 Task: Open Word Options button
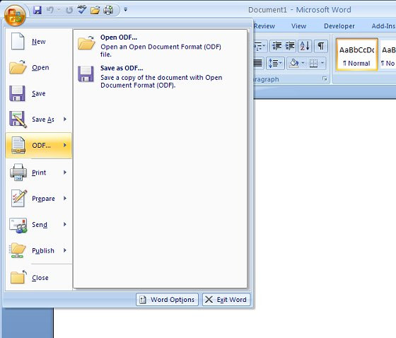[x=167, y=300]
